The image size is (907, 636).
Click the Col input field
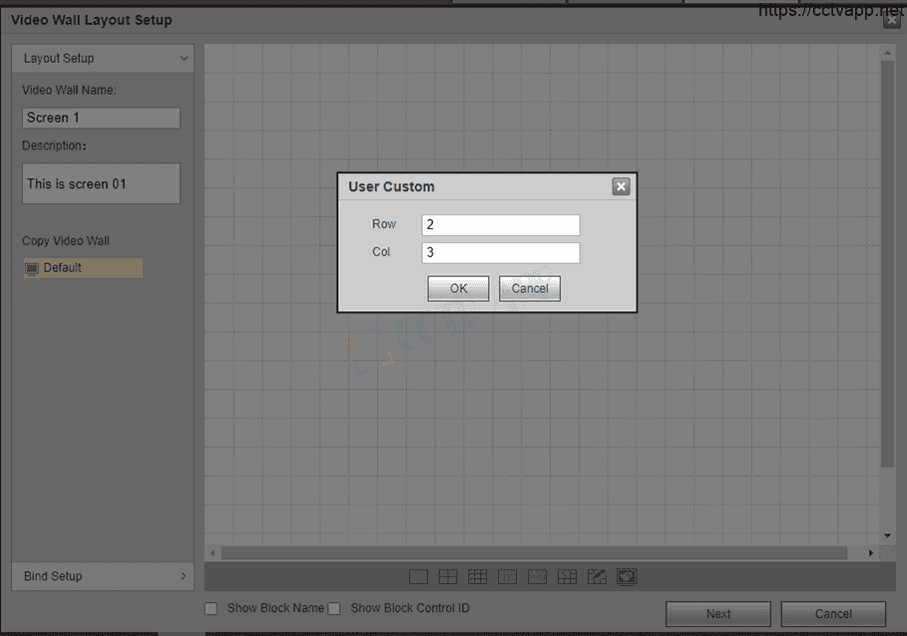click(500, 253)
